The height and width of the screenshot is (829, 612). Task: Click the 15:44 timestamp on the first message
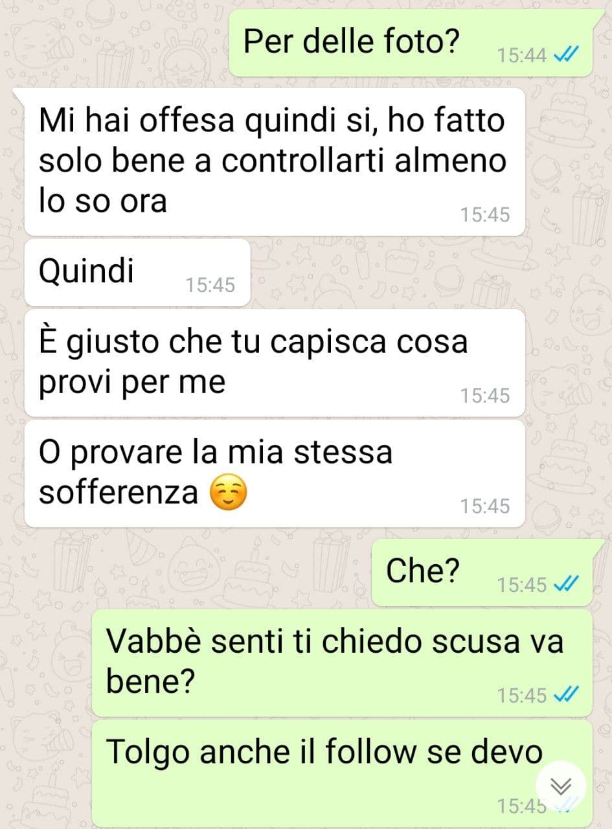click(x=522, y=56)
